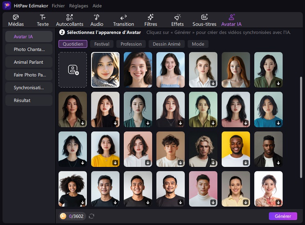The image size is (305, 225).
Task: Open the Filtres panel
Action: click(x=150, y=20)
